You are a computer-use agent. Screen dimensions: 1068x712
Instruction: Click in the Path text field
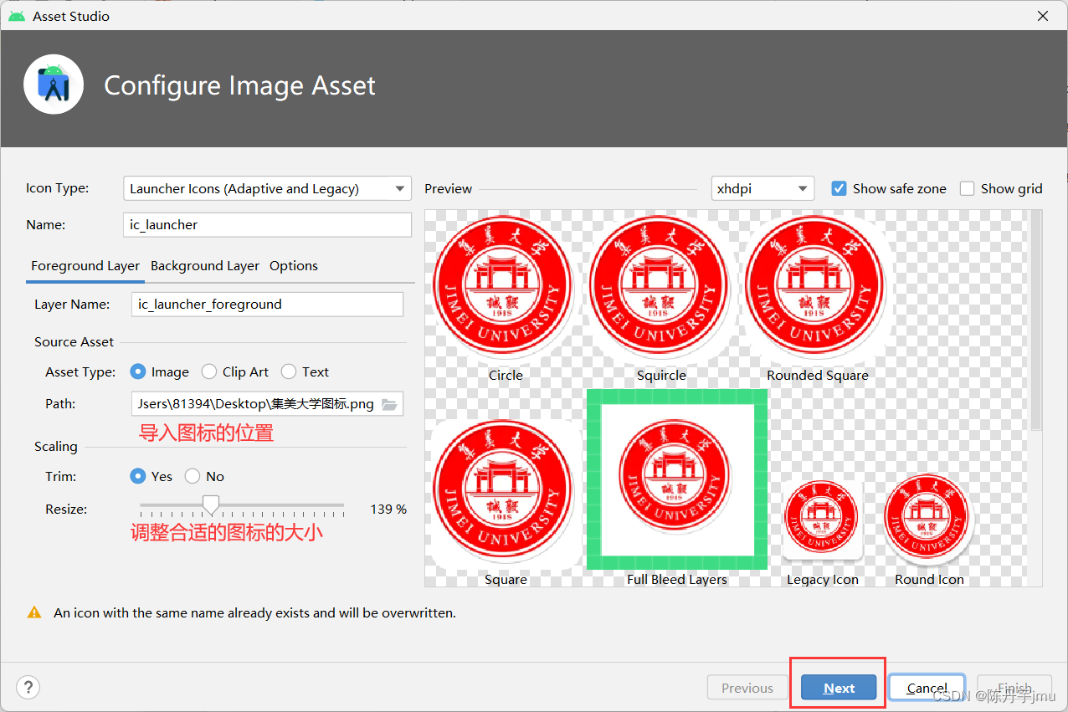(x=256, y=404)
